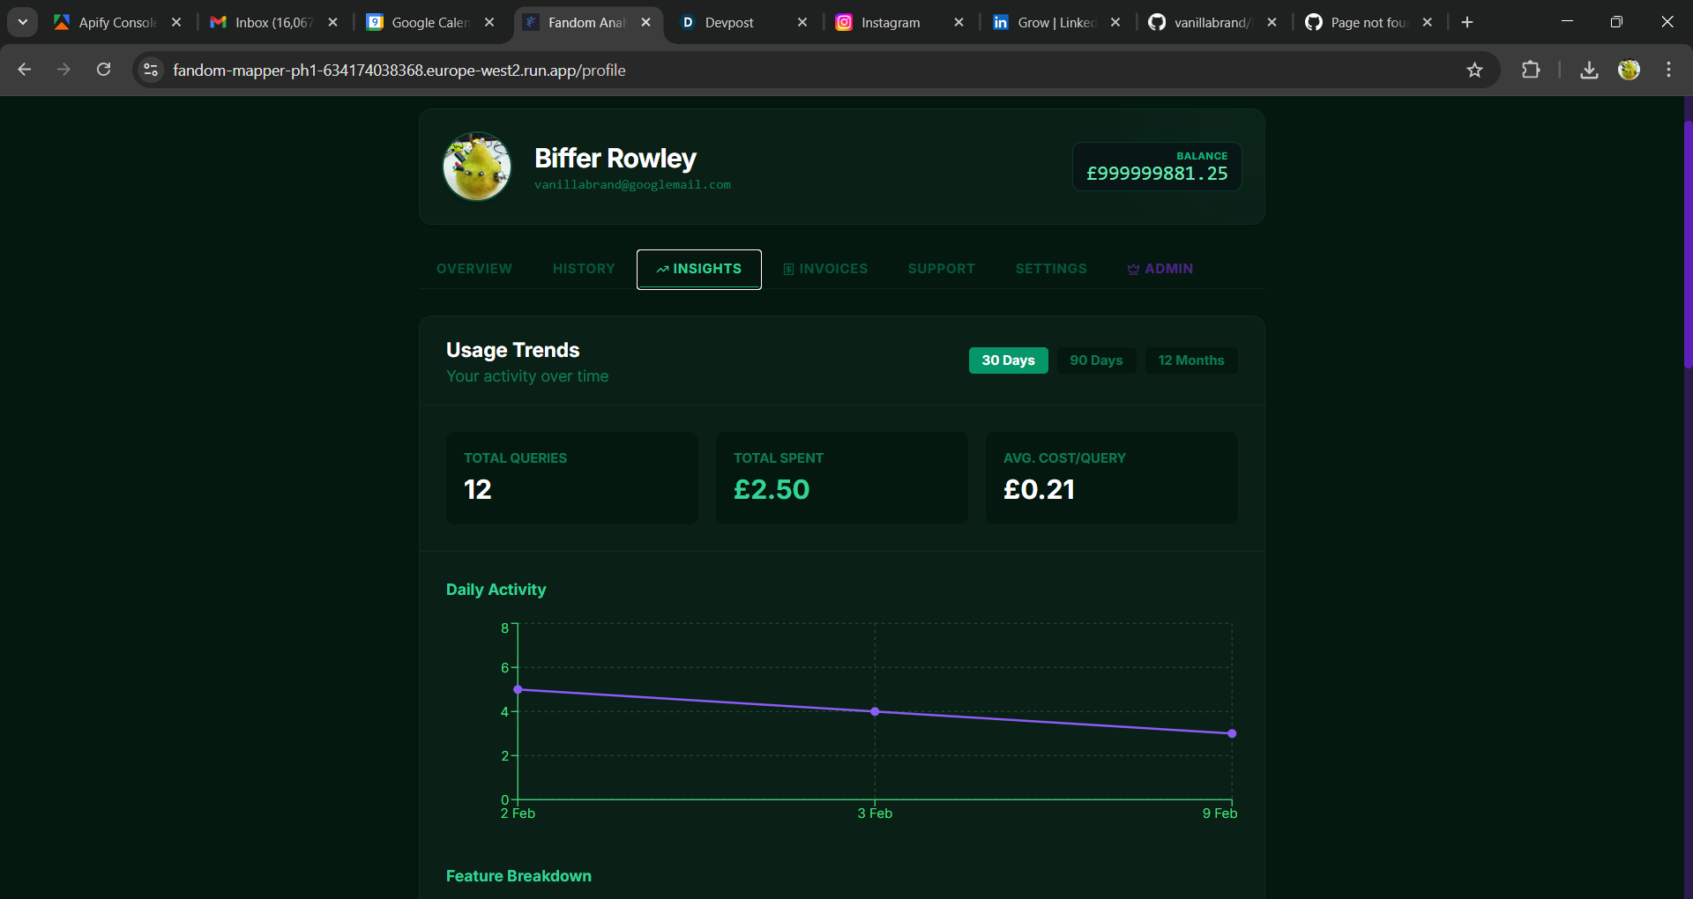Close the vanillabrand GitHub tab
This screenshot has height=899, width=1693.
tap(1272, 22)
